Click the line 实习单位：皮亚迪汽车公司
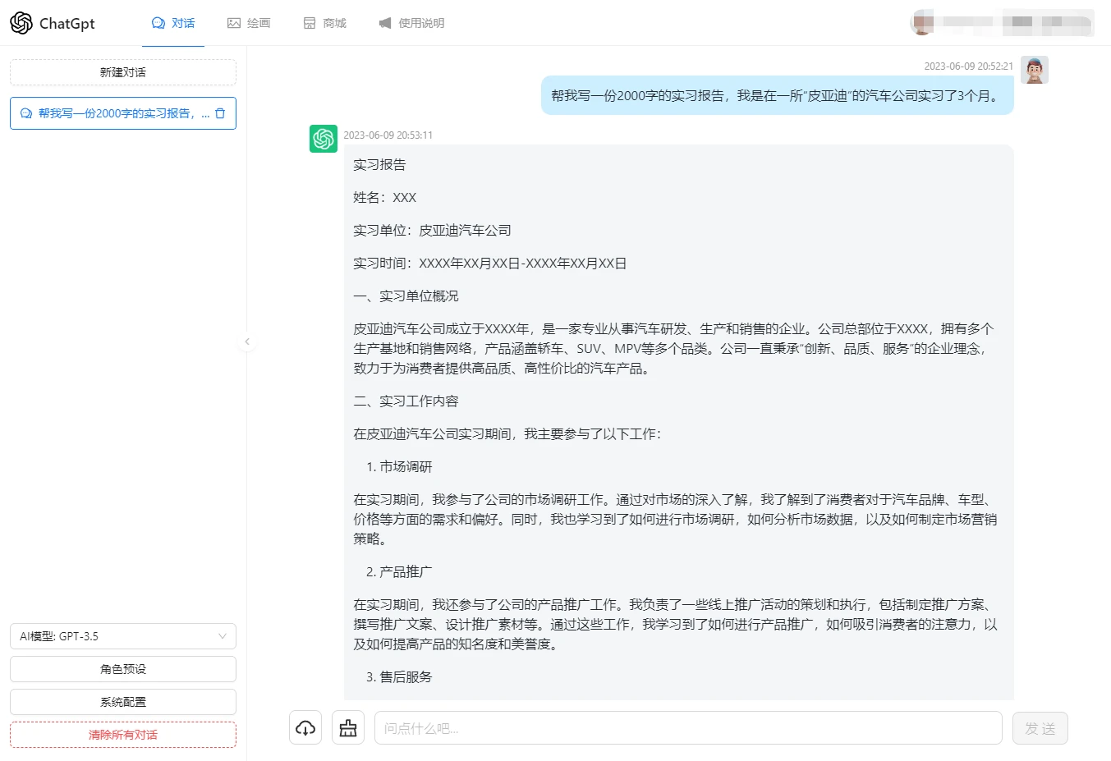1111x761 pixels. pos(432,231)
